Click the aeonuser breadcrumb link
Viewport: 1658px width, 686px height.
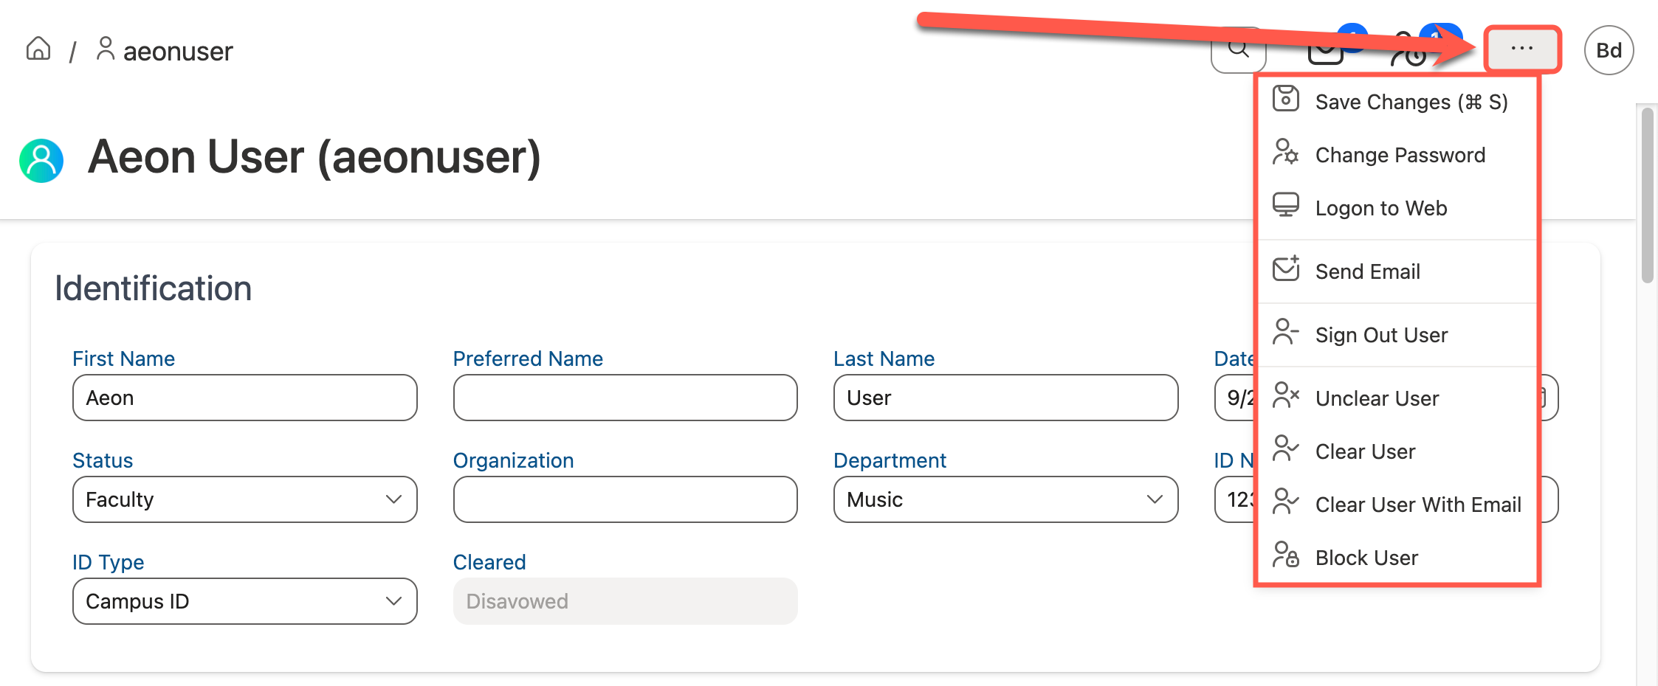coord(177,50)
